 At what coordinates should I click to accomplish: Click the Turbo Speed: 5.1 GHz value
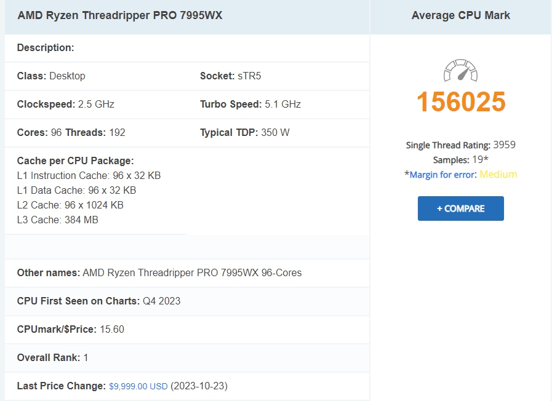pos(250,104)
